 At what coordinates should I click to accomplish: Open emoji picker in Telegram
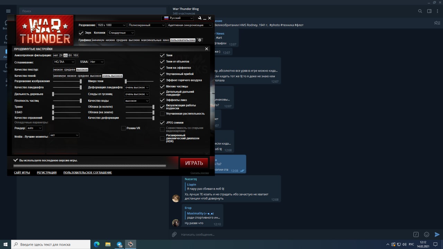[427, 234]
